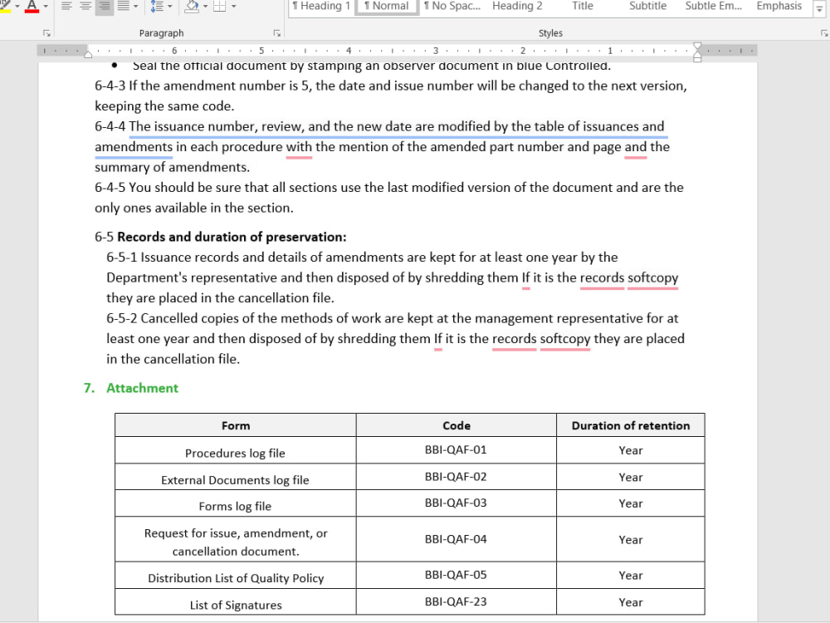Click the '6-4-3' paragraph number
The width and height of the screenshot is (830, 623).
click(x=110, y=86)
